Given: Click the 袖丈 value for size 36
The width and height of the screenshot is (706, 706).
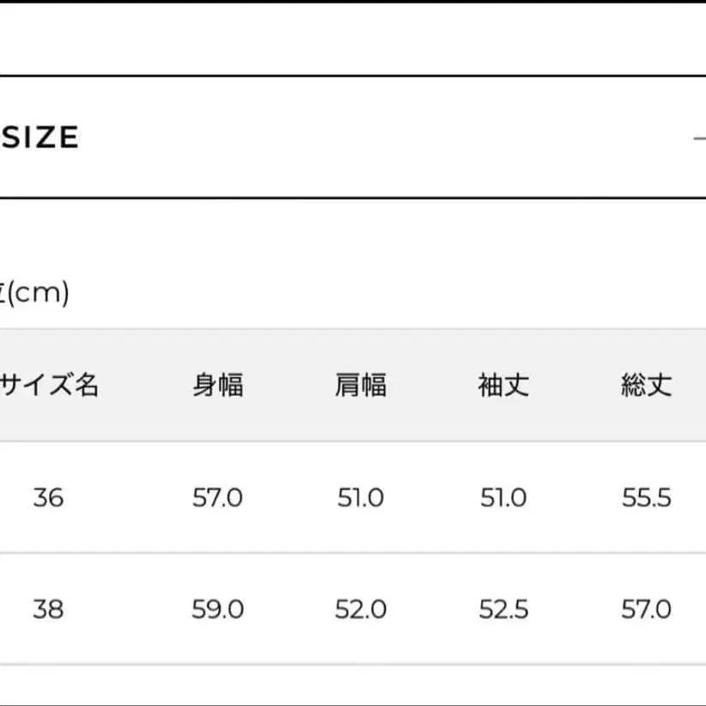Looking at the screenshot, I should (x=503, y=498).
